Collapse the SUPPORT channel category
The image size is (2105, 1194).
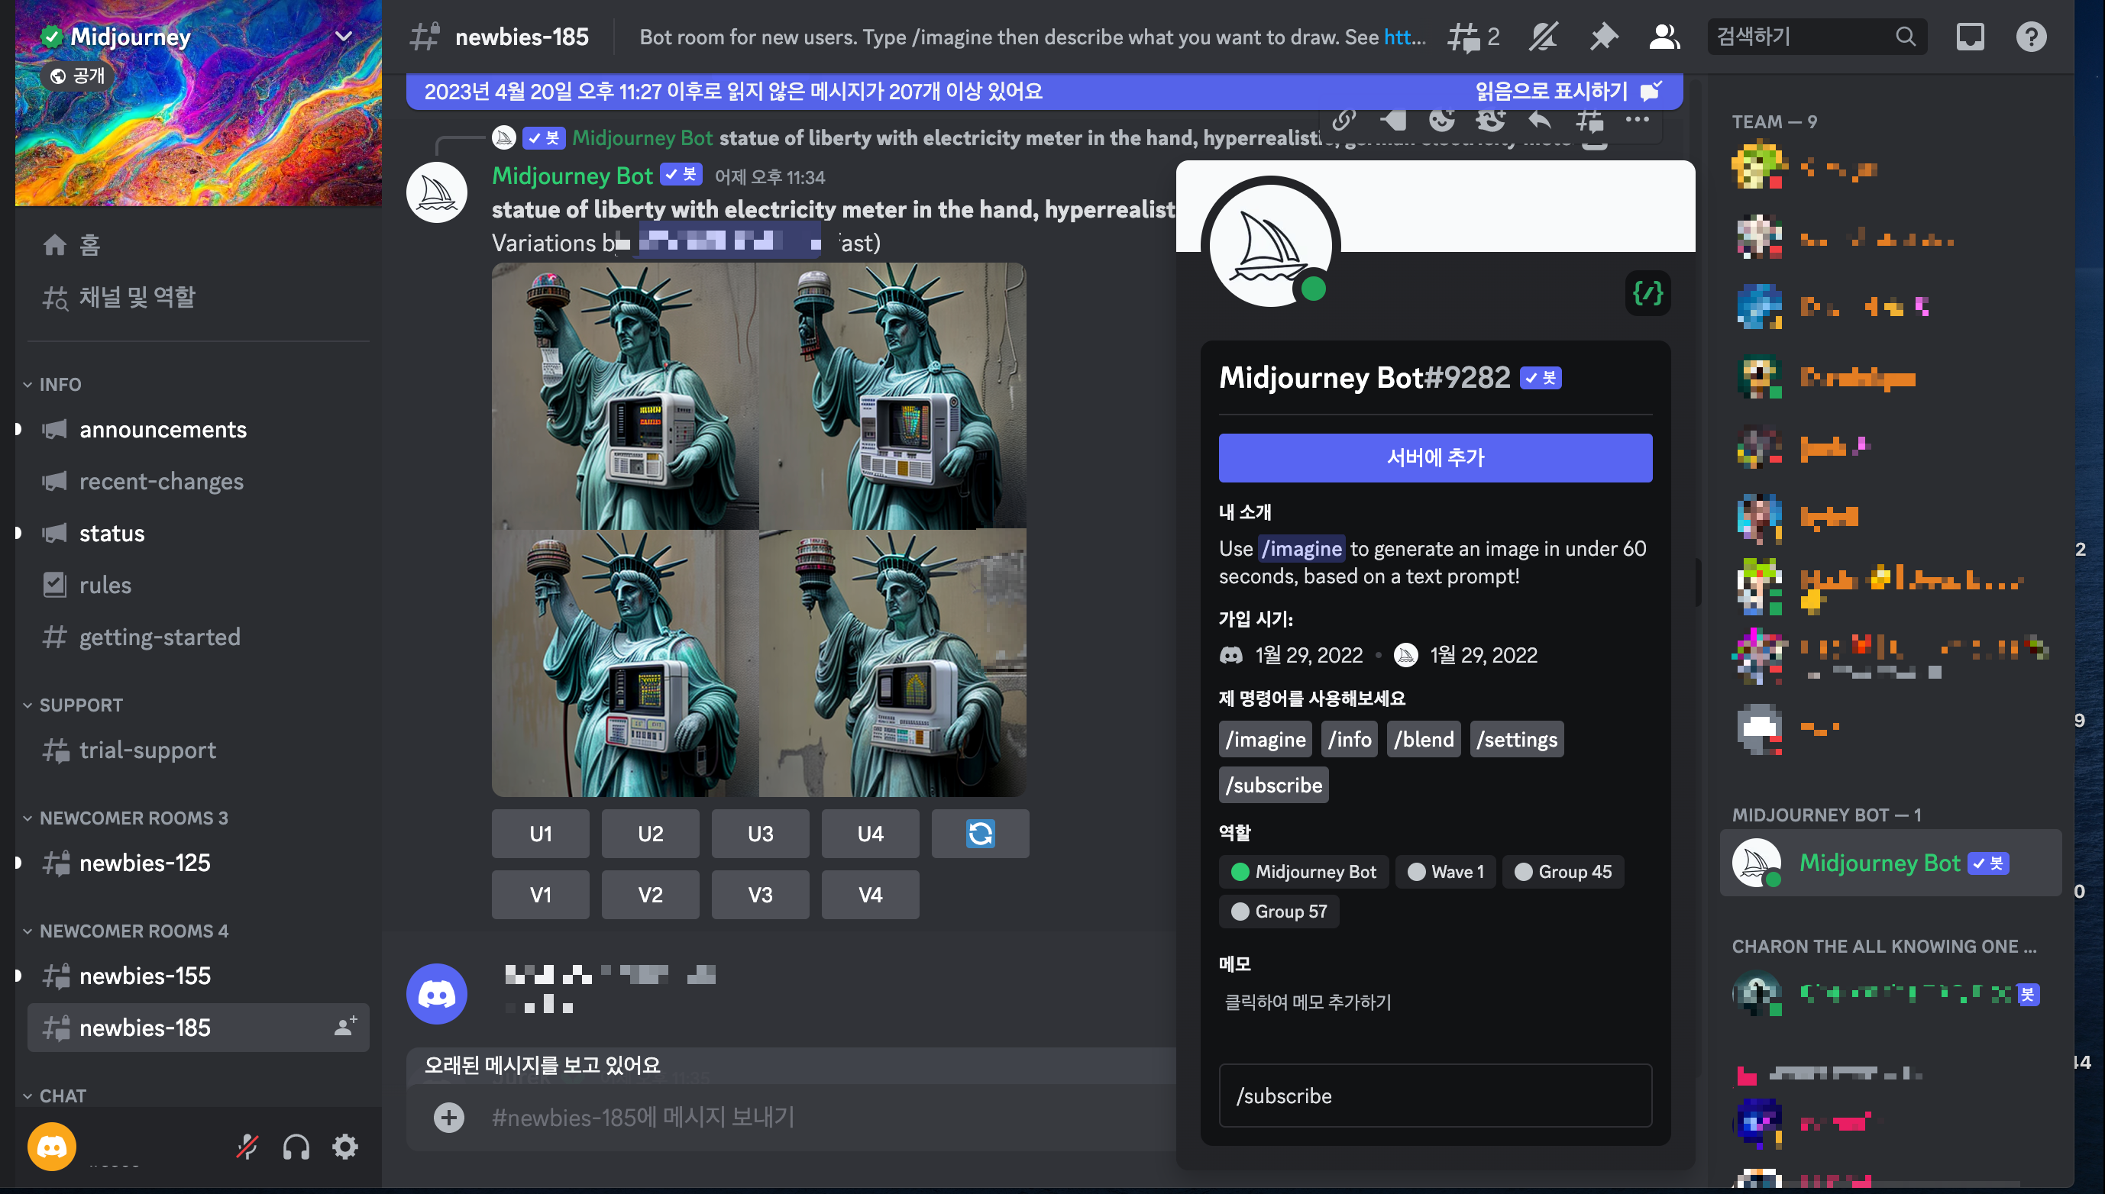[80, 705]
